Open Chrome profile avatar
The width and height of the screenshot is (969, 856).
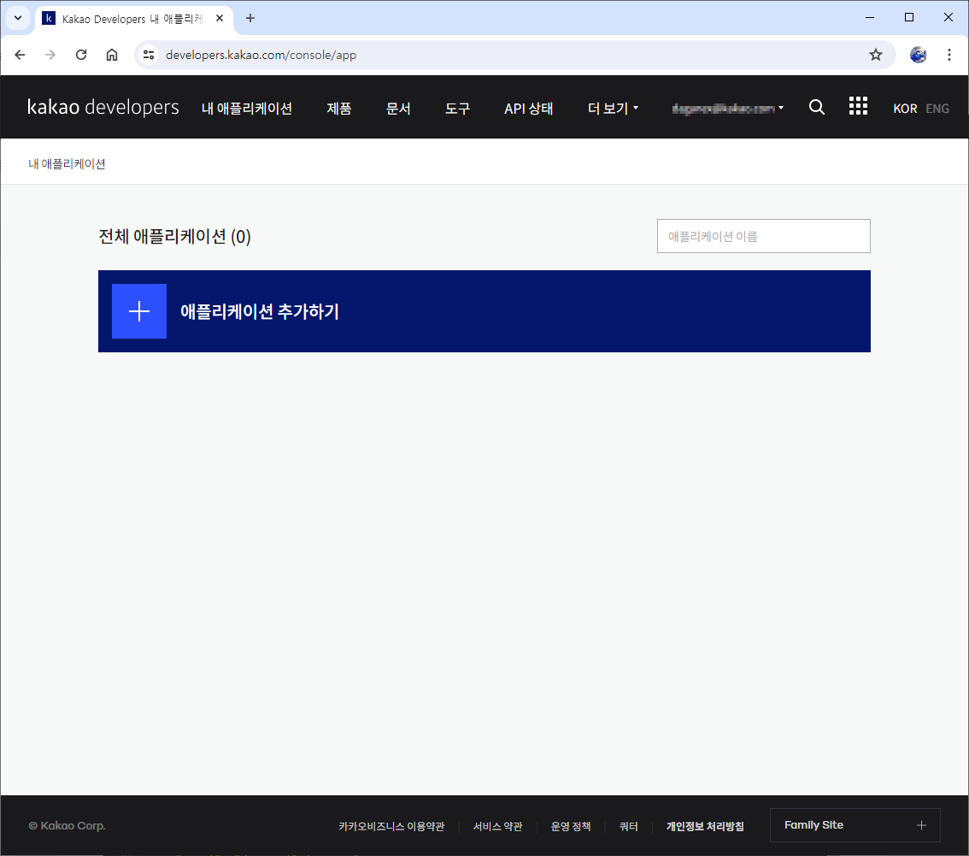919,55
